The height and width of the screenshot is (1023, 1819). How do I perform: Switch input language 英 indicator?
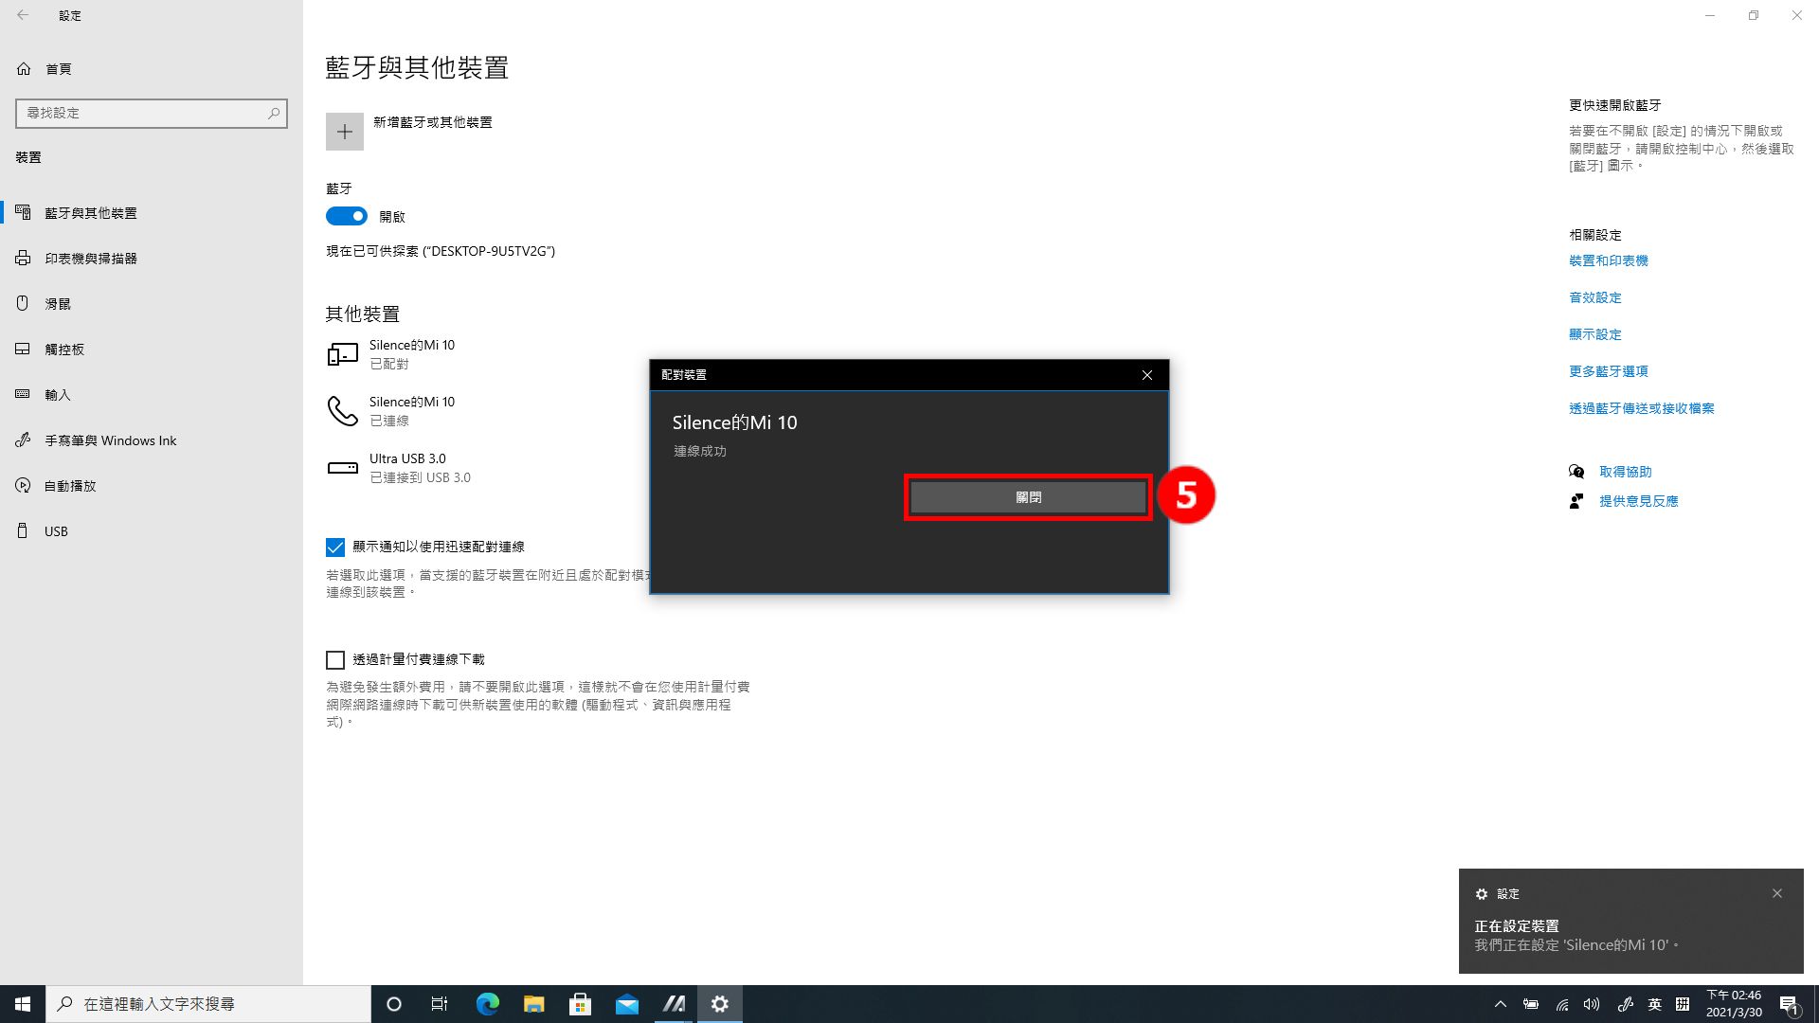point(1654,1004)
